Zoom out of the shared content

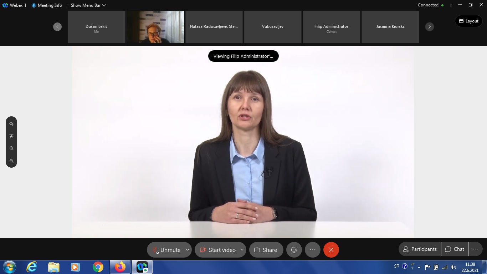(11, 161)
